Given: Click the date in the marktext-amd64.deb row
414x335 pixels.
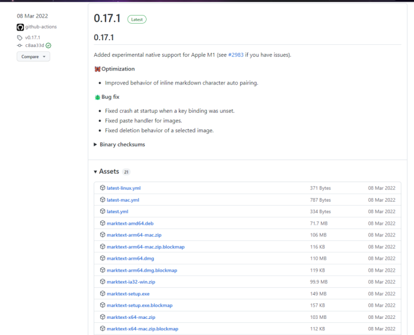Looking at the screenshot, I should 382,224.
